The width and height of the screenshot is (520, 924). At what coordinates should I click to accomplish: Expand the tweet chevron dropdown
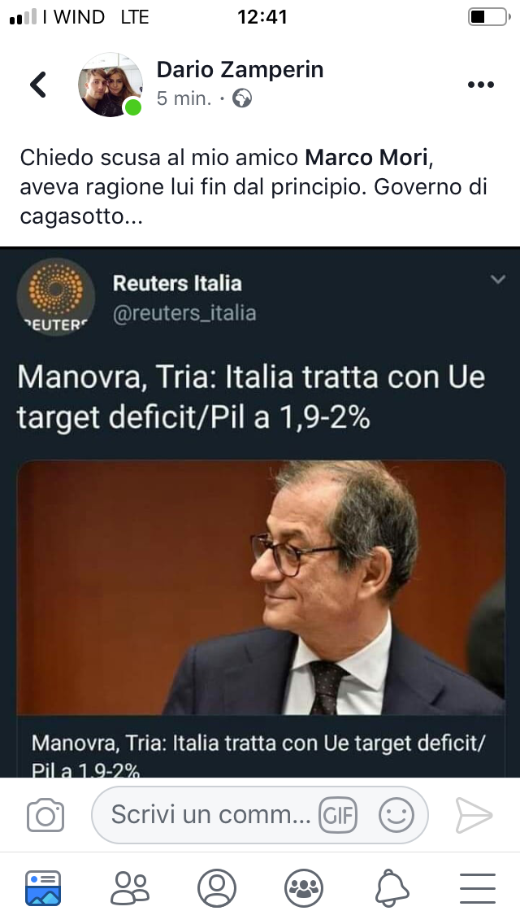click(498, 279)
